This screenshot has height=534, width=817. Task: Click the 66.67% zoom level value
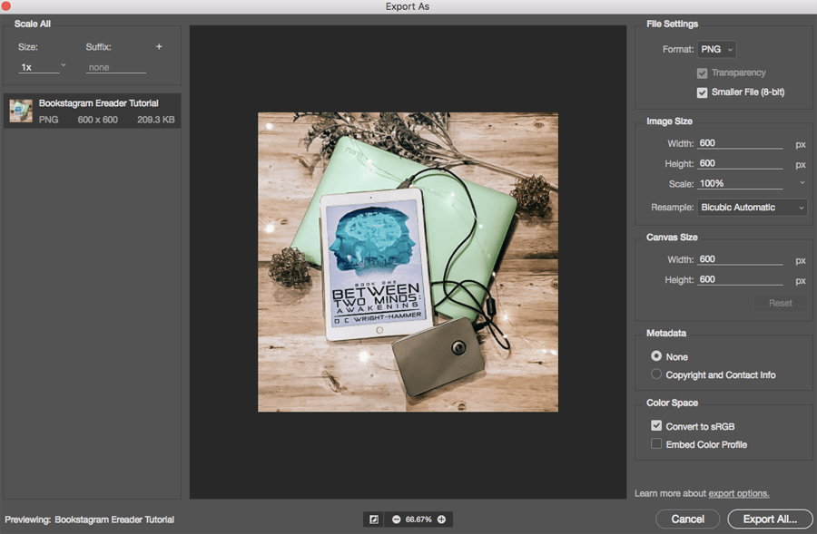pyautogui.click(x=418, y=519)
